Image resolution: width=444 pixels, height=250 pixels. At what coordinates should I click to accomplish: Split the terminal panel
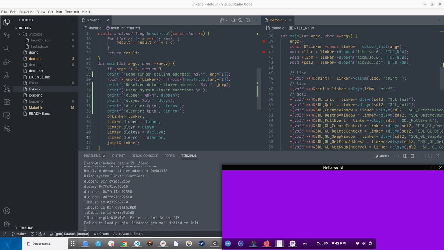pos(405,156)
